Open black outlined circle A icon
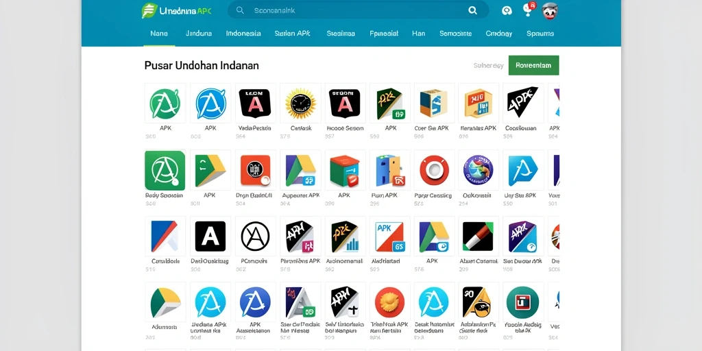The width and height of the screenshot is (702, 351). click(255, 237)
